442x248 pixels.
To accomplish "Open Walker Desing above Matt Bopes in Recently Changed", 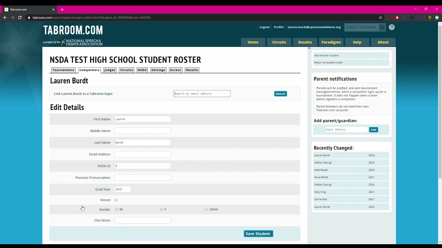I will click(x=351, y=163).
